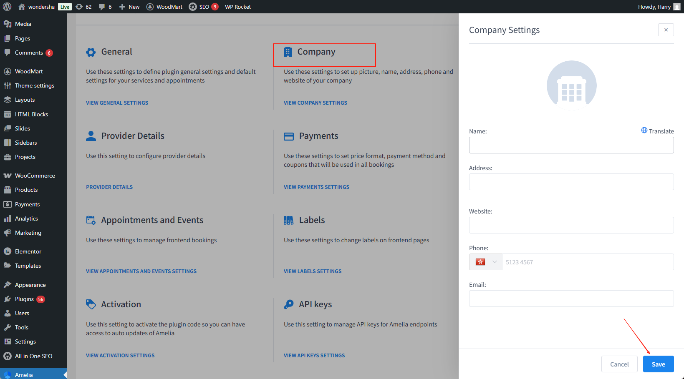This screenshot has height=379, width=684.
Task: Cancel the Company Settings dialog
Action: pyautogui.click(x=619, y=364)
